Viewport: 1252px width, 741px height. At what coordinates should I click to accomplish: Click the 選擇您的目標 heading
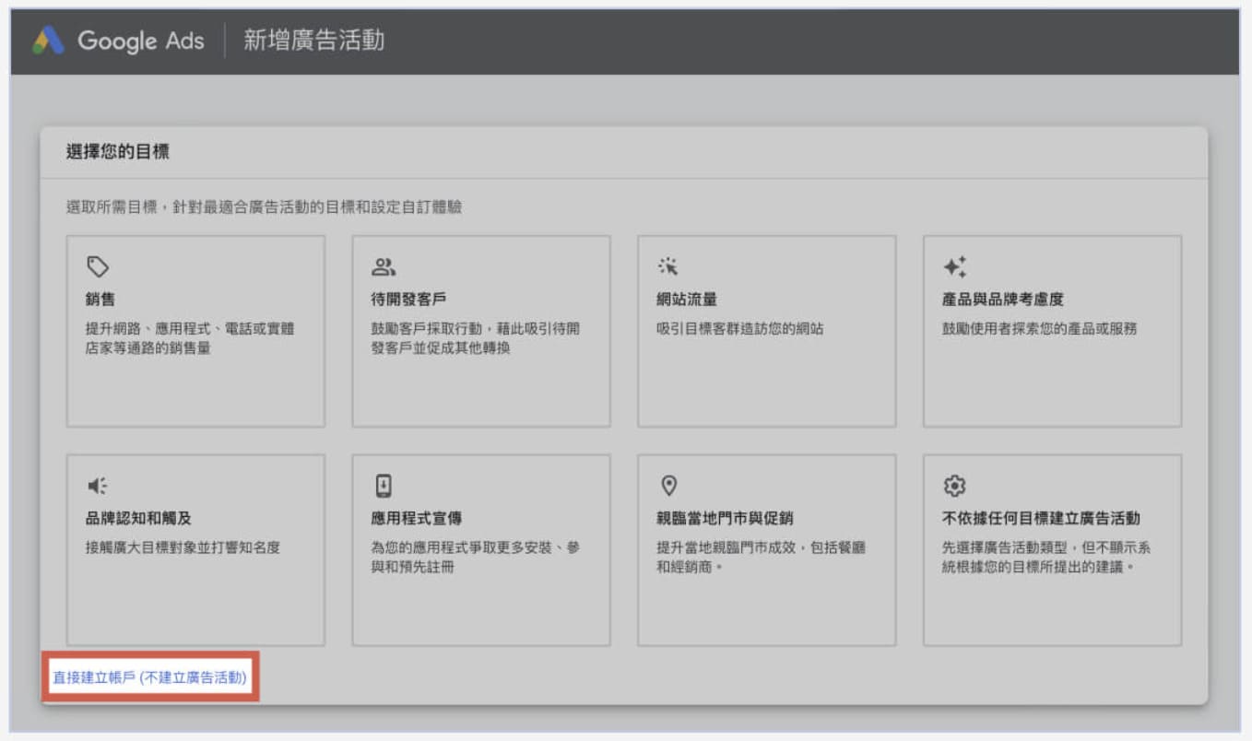coord(118,152)
